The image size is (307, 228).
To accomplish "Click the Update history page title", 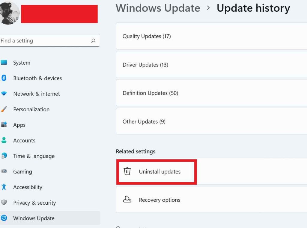I will tap(253, 9).
